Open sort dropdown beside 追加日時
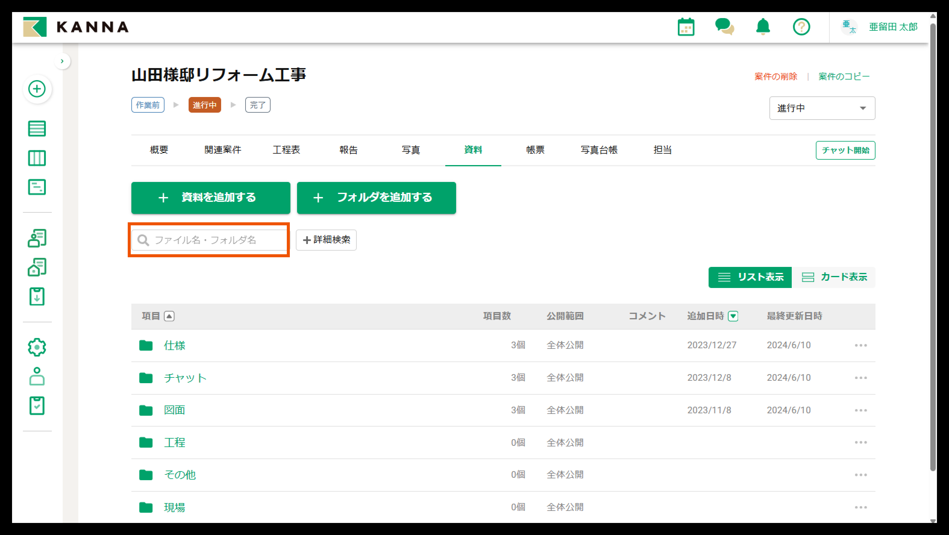Screen dimensions: 949x535 coord(733,316)
